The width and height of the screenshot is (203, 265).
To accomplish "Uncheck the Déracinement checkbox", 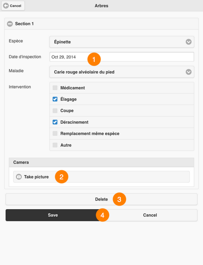I will [x=55, y=122].
